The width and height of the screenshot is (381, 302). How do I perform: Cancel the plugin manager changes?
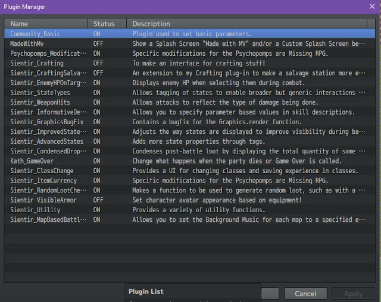point(305,294)
